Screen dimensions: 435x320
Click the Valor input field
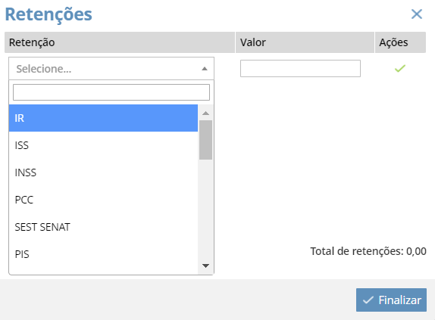(300, 68)
